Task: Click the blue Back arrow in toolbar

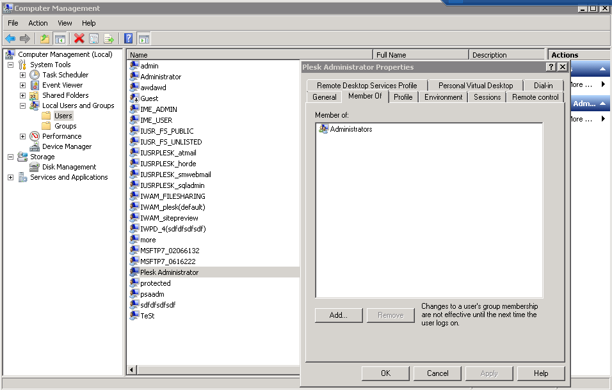Action: pos(10,38)
